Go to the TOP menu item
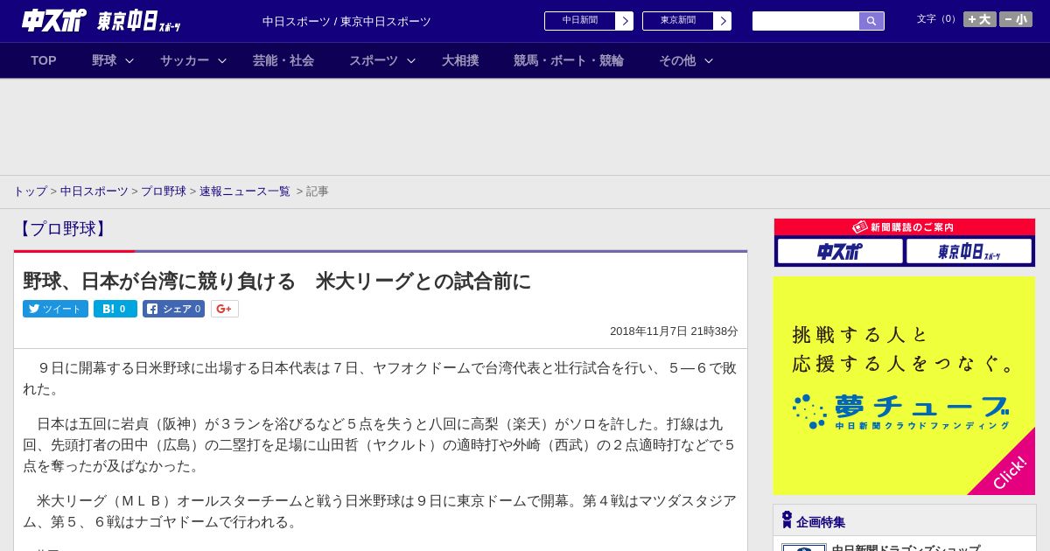The height and width of the screenshot is (551, 1050). 44,60
